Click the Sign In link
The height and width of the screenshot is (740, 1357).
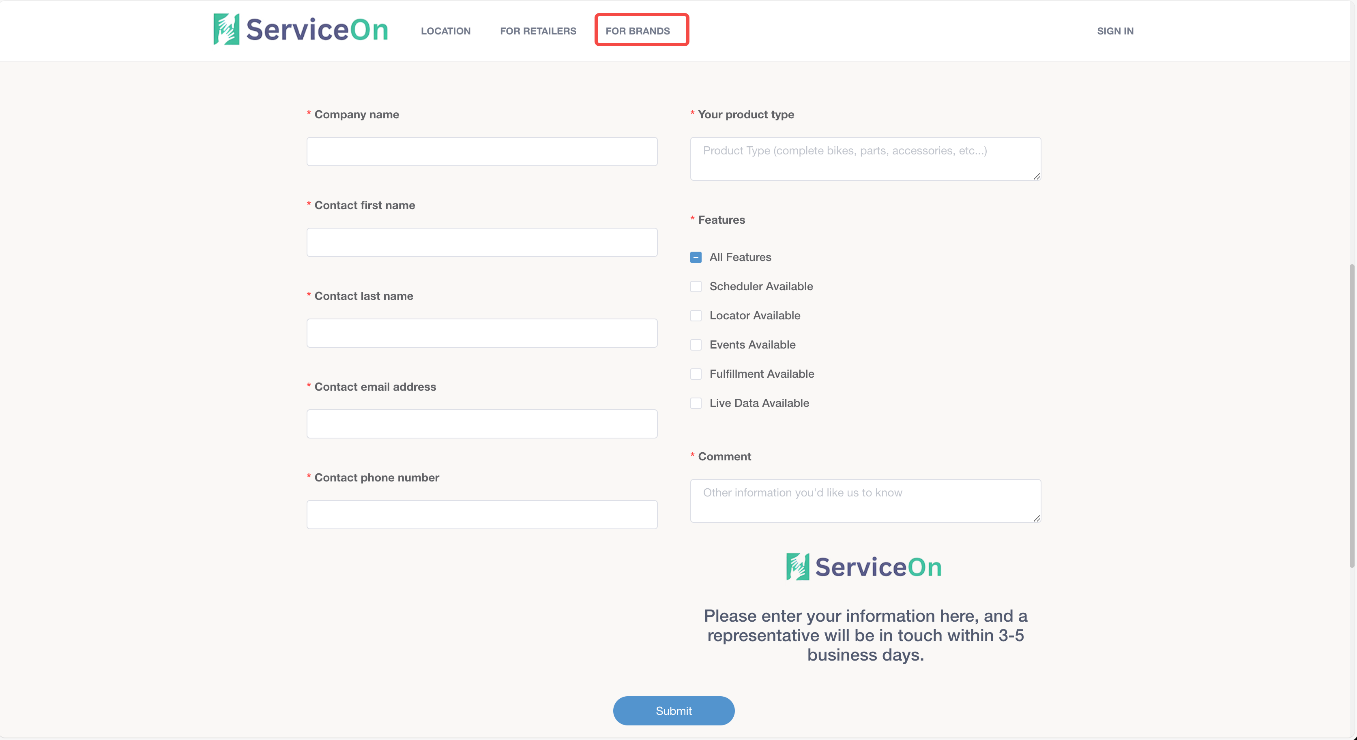(x=1115, y=31)
